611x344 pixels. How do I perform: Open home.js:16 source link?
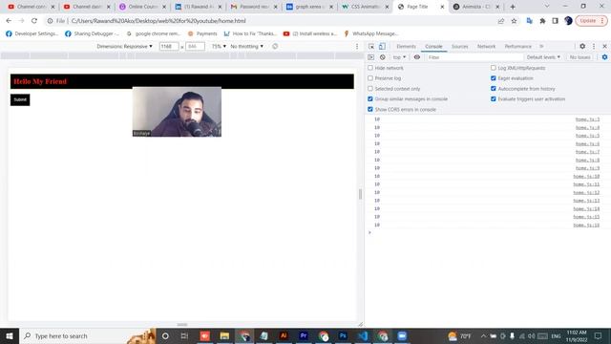click(x=586, y=226)
